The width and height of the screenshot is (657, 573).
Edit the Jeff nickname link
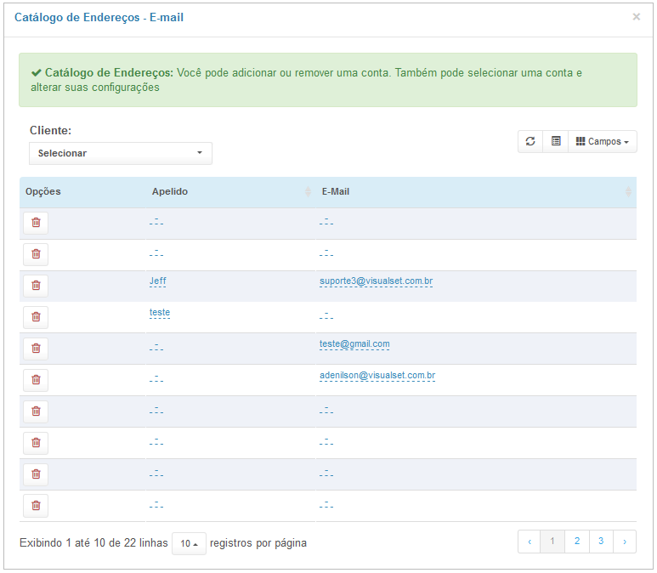pos(157,281)
